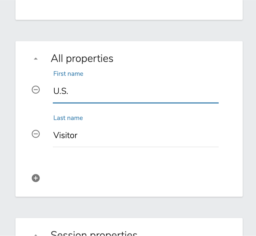The height and width of the screenshot is (236, 256).
Task: Click the Last name label link
Action: coord(68,118)
